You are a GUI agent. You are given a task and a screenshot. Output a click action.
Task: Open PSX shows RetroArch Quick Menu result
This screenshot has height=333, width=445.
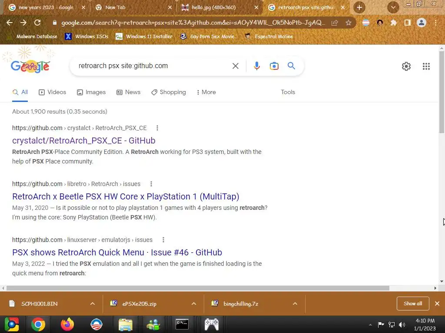117,253
